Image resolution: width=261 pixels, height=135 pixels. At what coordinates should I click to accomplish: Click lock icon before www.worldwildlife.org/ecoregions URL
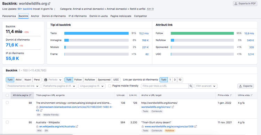(143, 127)
